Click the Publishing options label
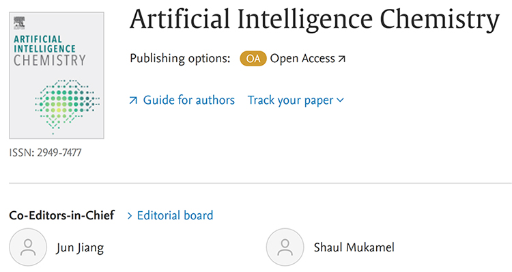512x272 pixels. coord(180,59)
